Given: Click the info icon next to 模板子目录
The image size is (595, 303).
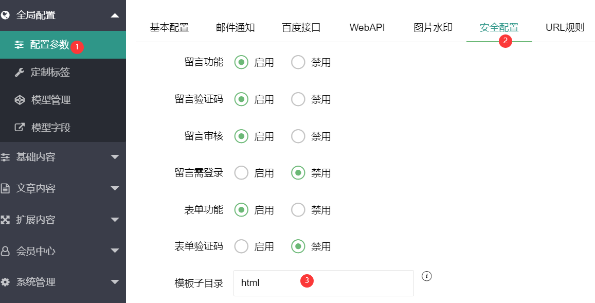Looking at the screenshot, I should click(x=426, y=276).
